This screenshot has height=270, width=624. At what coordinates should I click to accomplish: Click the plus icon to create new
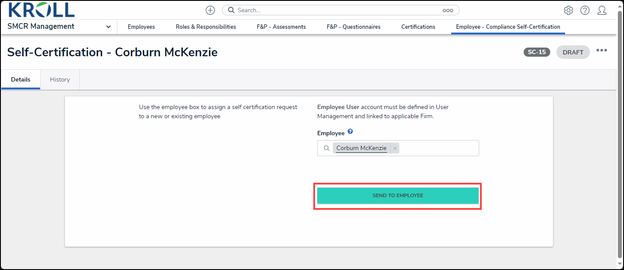(x=210, y=10)
